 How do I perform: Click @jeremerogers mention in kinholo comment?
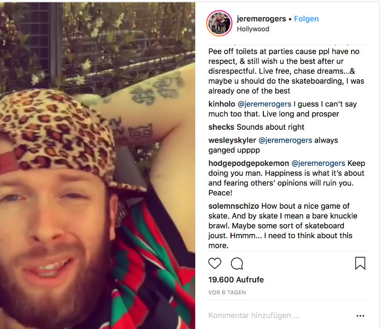point(264,104)
